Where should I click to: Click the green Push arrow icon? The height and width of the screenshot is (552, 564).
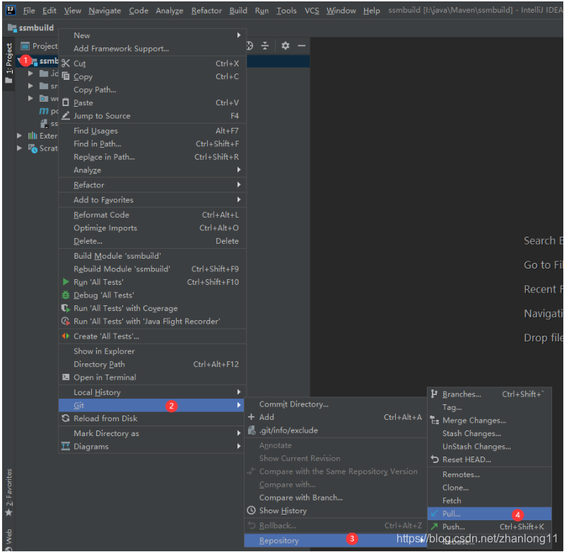435,527
